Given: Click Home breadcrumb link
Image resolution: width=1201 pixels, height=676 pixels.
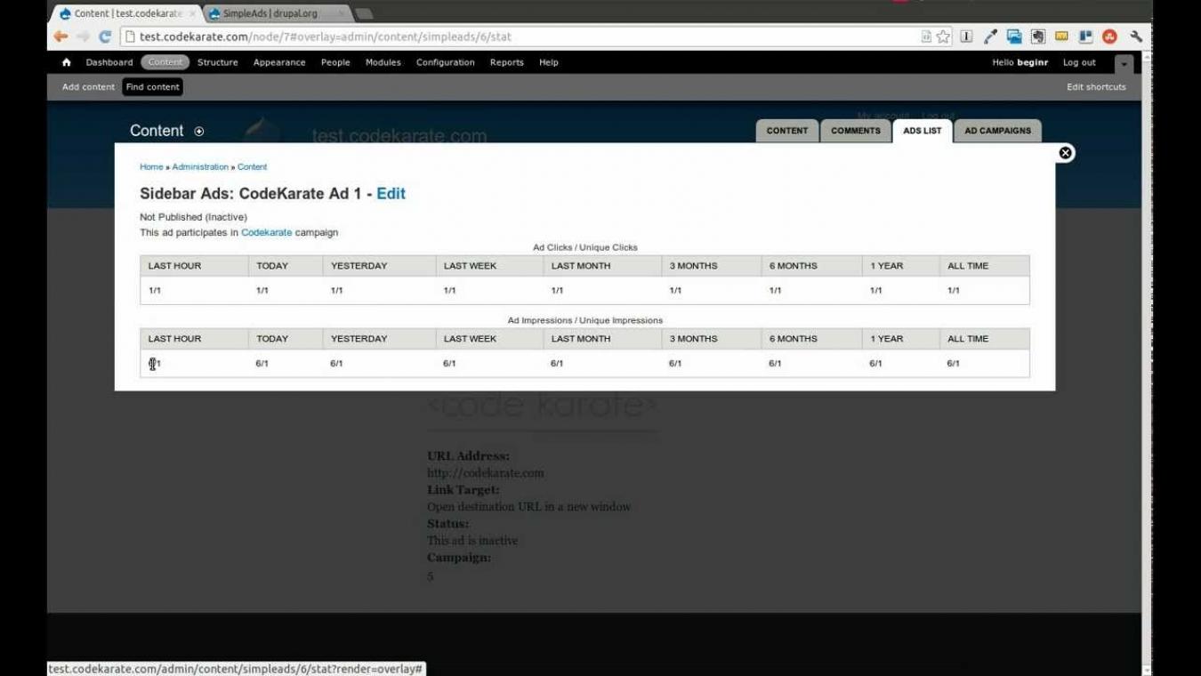Looking at the screenshot, I should pyautogui.click(x=151, y=167).
